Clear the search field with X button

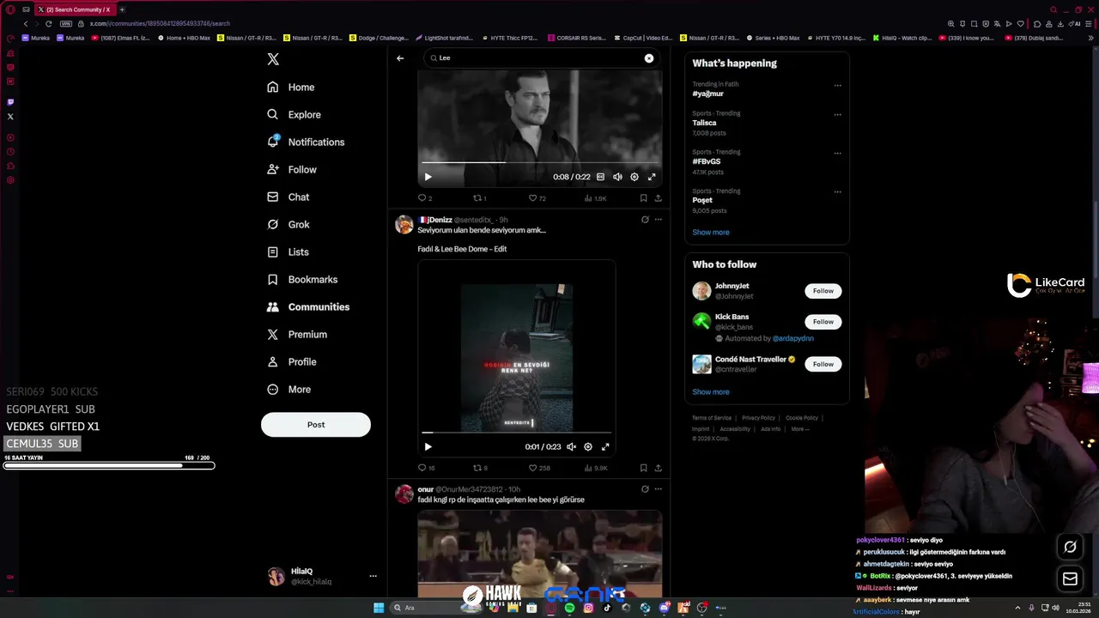649,58
